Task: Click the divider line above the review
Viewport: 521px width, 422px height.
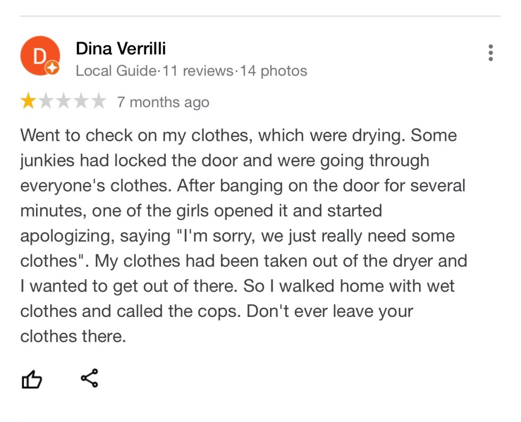Action: [x=260, y=16]
